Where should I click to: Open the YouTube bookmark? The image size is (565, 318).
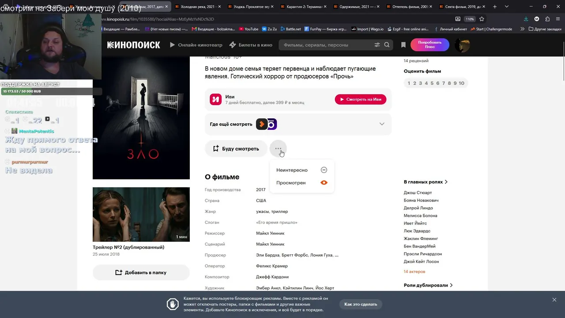[249, 29]
